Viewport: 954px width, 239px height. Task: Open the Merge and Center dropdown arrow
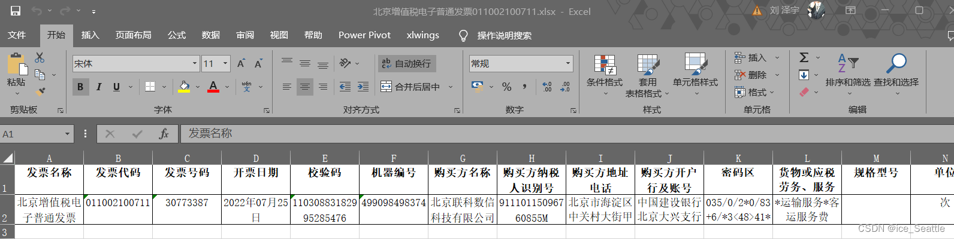(451, 87)
